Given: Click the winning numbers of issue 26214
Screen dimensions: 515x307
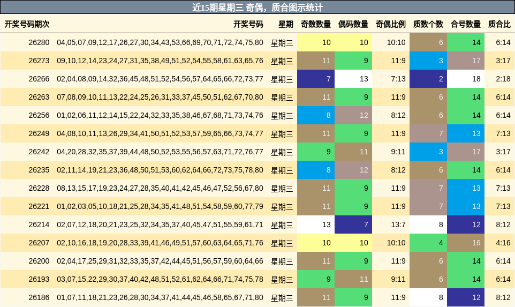Looking at the screenshot, I should tap(160, 224).
